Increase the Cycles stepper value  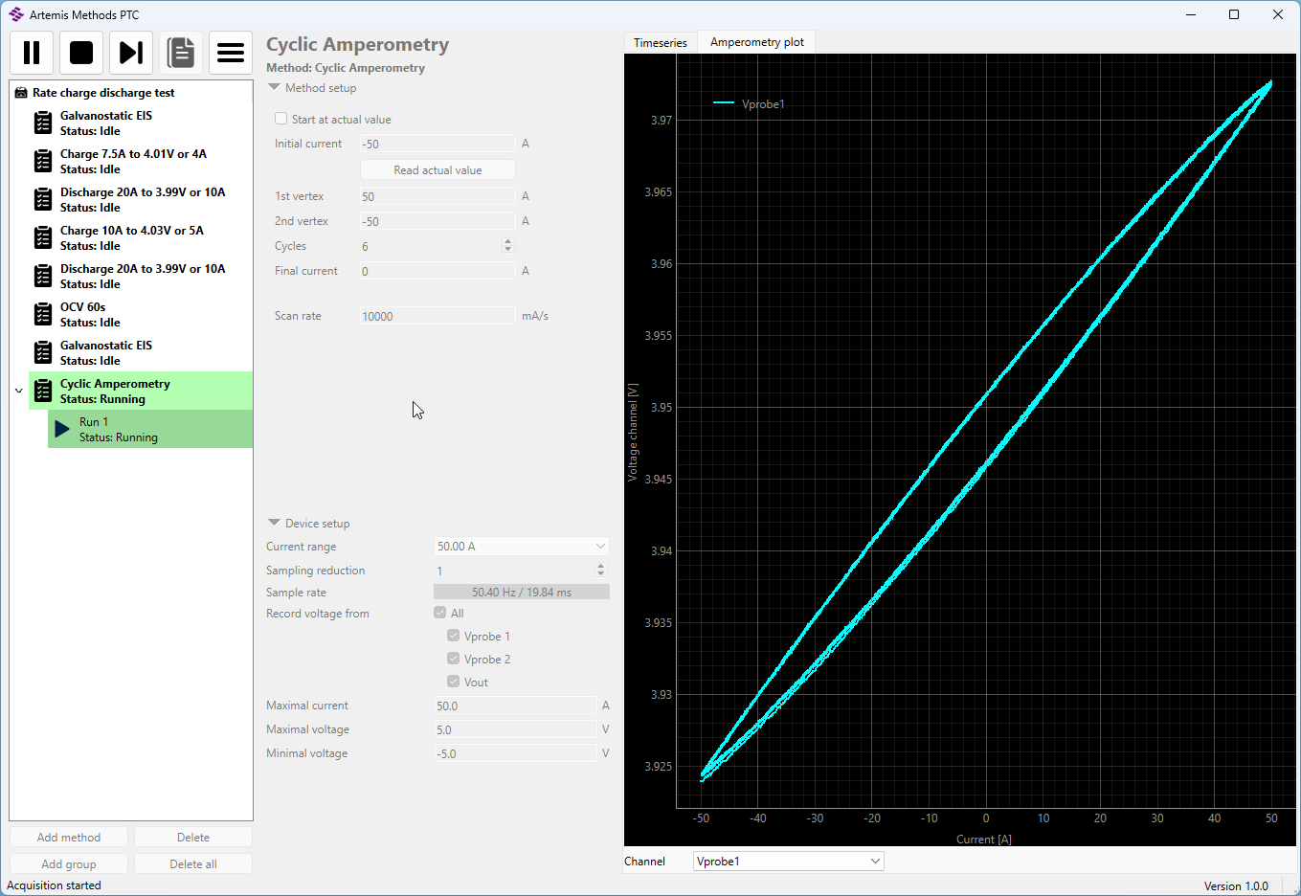point(507,242)
